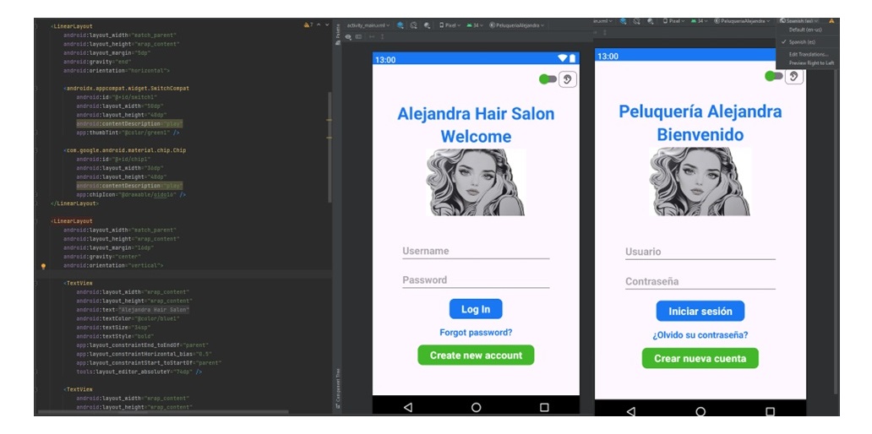Select the checked Spanish (es) locale option
872x434 pixels.
tap(801, 41)
